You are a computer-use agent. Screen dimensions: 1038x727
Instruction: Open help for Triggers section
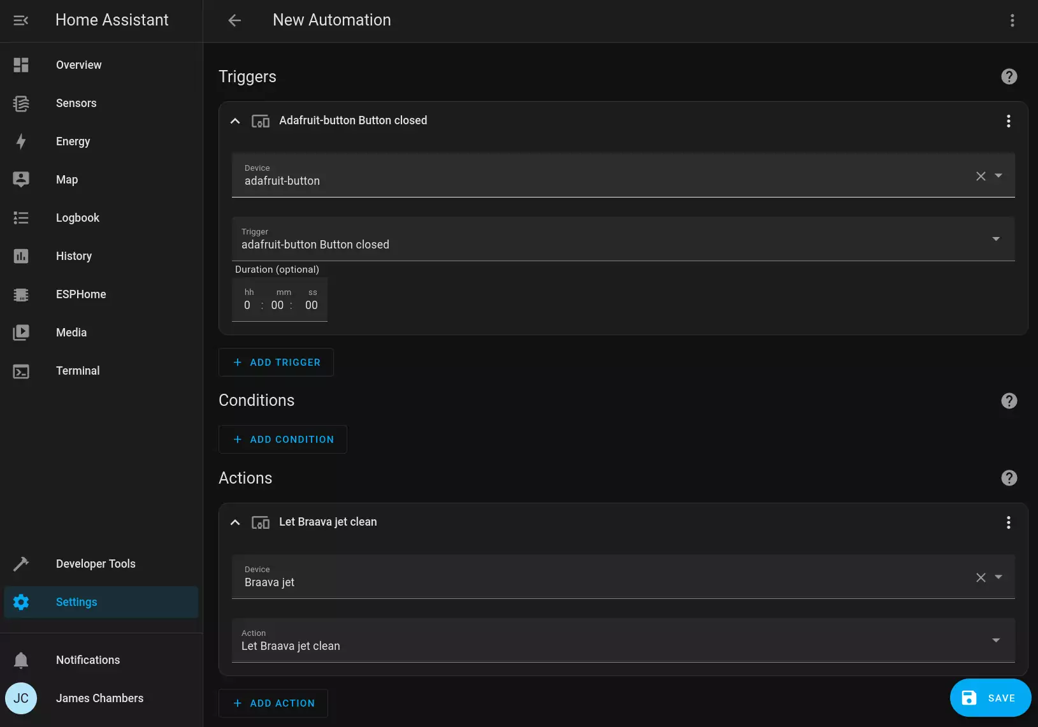1009,76
